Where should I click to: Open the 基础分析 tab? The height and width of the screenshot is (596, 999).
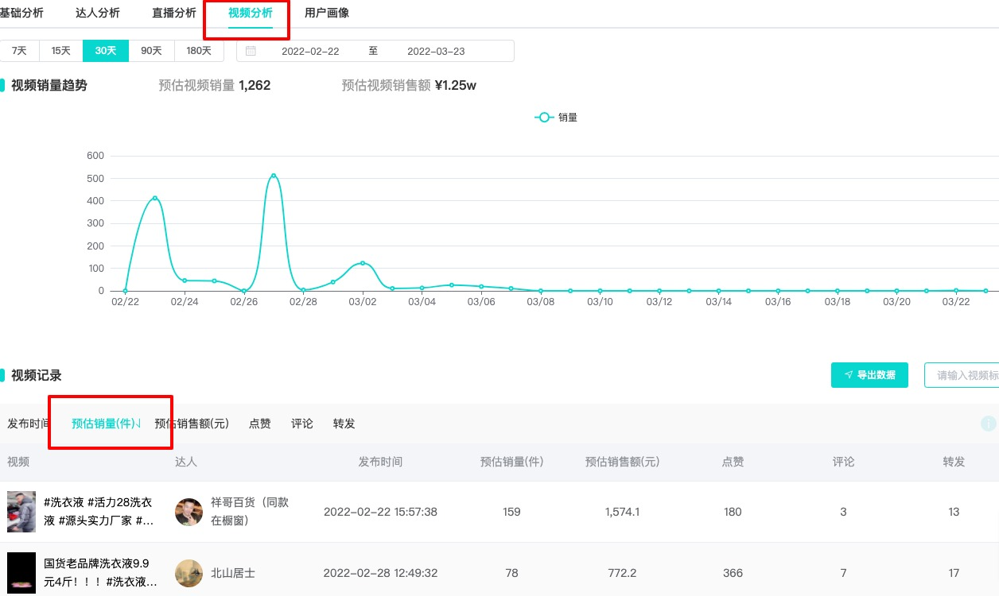[x=21, y=13]
